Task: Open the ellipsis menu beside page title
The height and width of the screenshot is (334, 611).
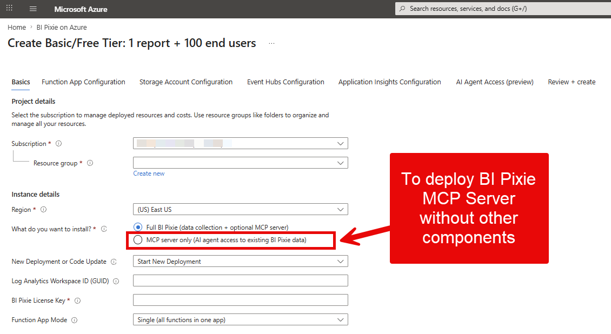Action: [x=271, y=44]
